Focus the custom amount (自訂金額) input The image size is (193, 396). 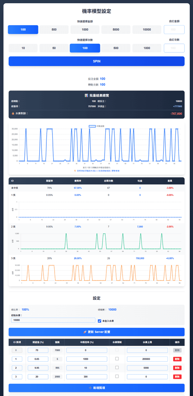(x=174, y=29)
